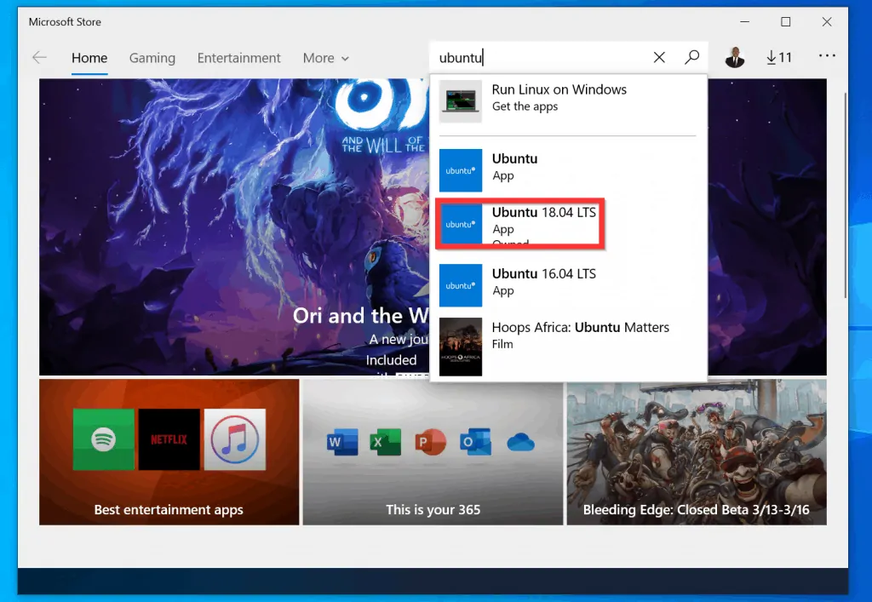Image resolution: width=872 pixels, height=602 pixels.
Task: Open the Entertainment section
Action: click(238, 58)
